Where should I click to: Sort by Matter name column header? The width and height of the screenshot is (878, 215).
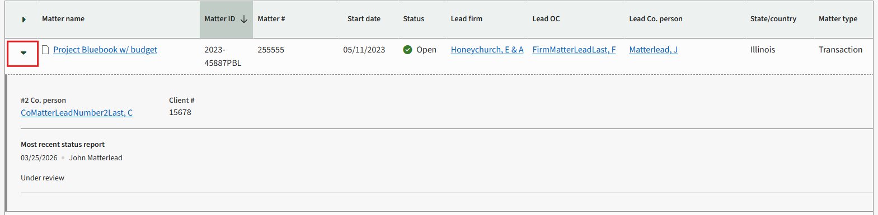[x=63, y=19]
